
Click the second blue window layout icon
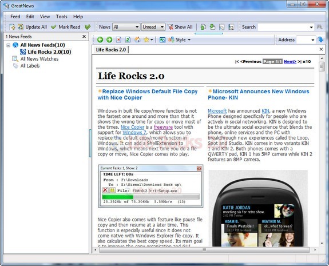click(231, 27)
